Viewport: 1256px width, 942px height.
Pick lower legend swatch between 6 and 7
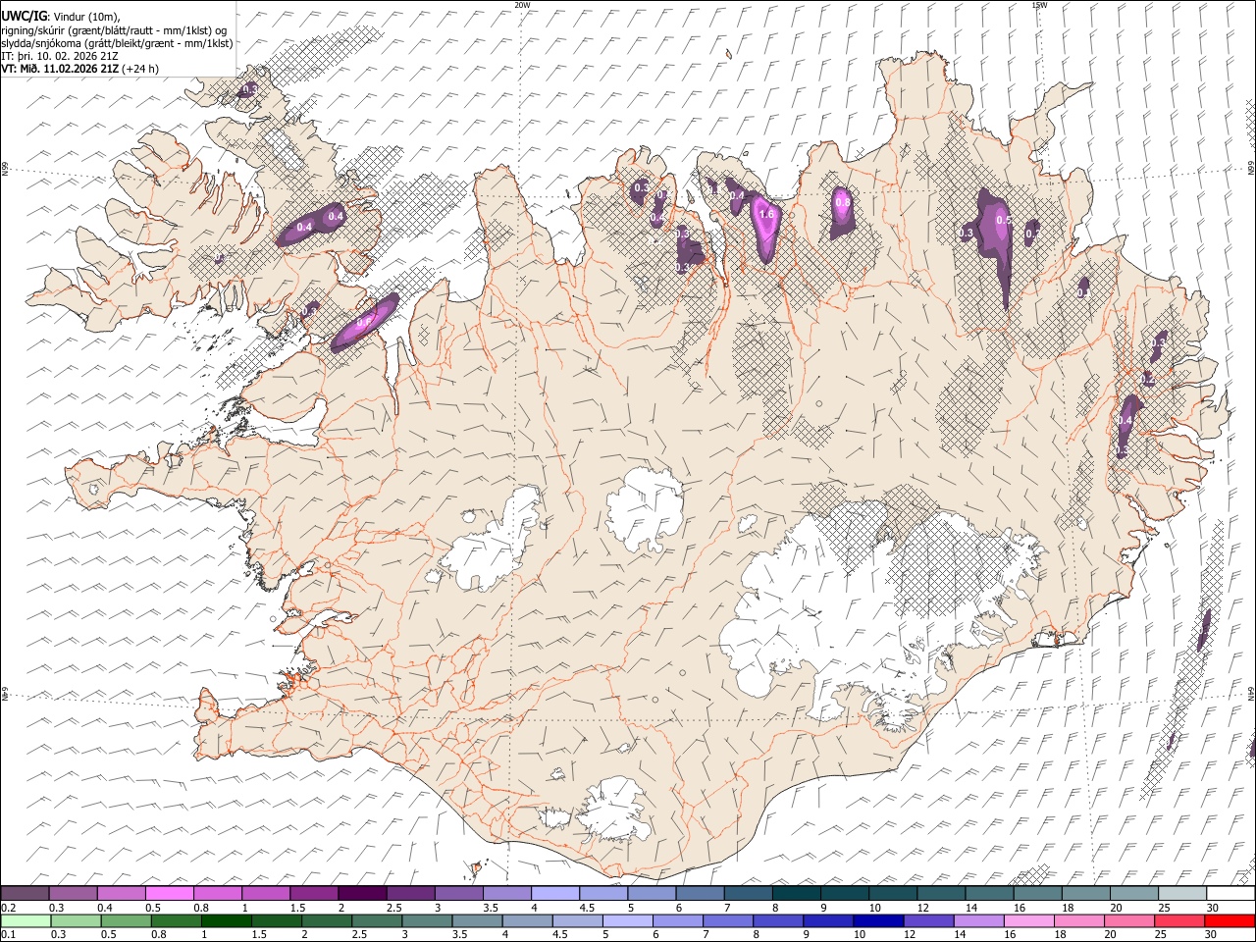coord(678,921)
